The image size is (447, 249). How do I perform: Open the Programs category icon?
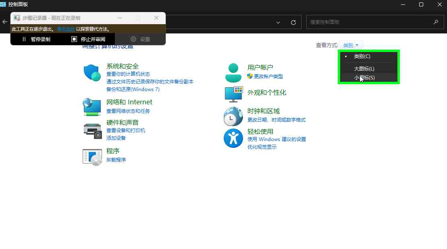tap(92, 156)
